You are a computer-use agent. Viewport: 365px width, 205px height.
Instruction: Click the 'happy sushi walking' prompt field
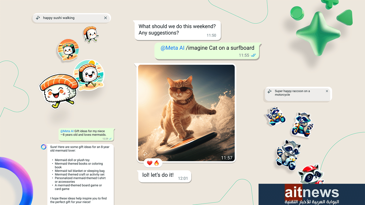click(x=71, y=18)
